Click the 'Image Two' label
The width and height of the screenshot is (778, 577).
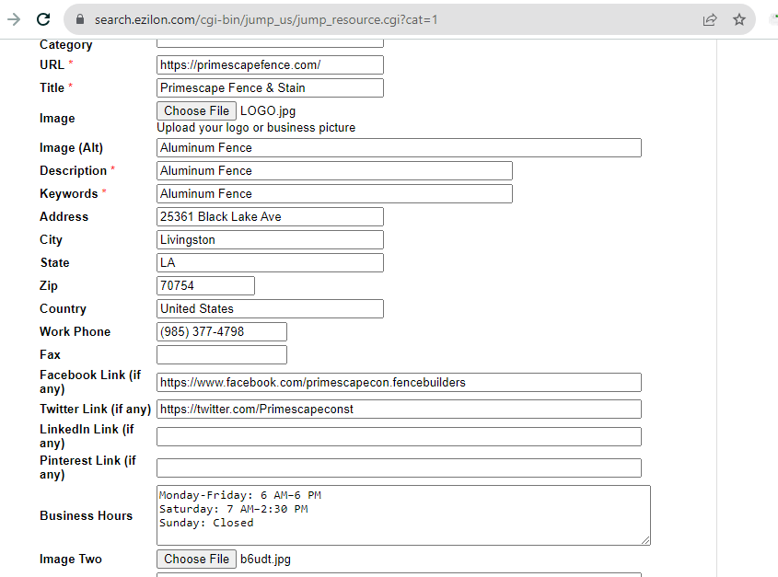click(71, 560)
